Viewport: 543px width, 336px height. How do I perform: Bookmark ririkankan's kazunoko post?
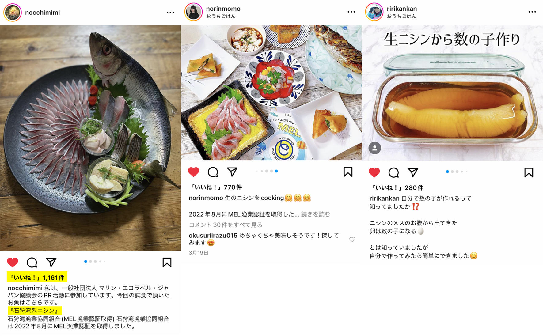coord(529,173)
